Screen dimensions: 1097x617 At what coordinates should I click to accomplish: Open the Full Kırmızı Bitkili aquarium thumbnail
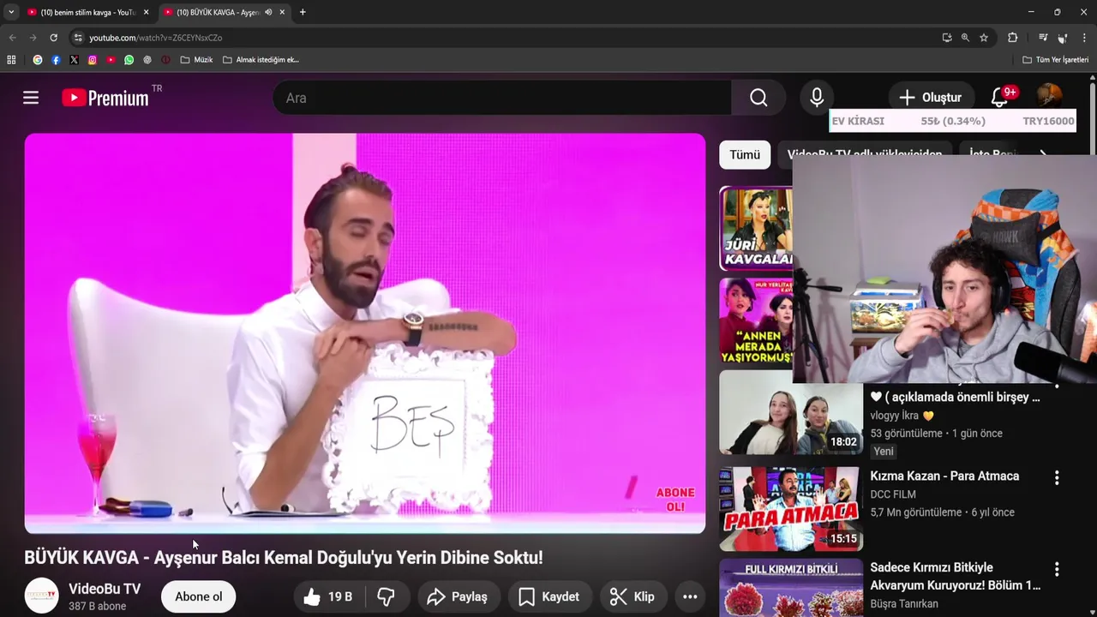tap(791, 588)
